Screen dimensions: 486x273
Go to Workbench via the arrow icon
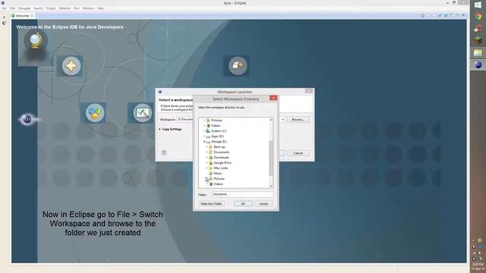[x=238, y=65]
